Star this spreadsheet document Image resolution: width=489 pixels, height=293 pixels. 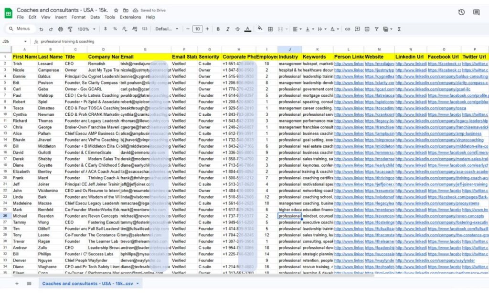coord(116,10)
